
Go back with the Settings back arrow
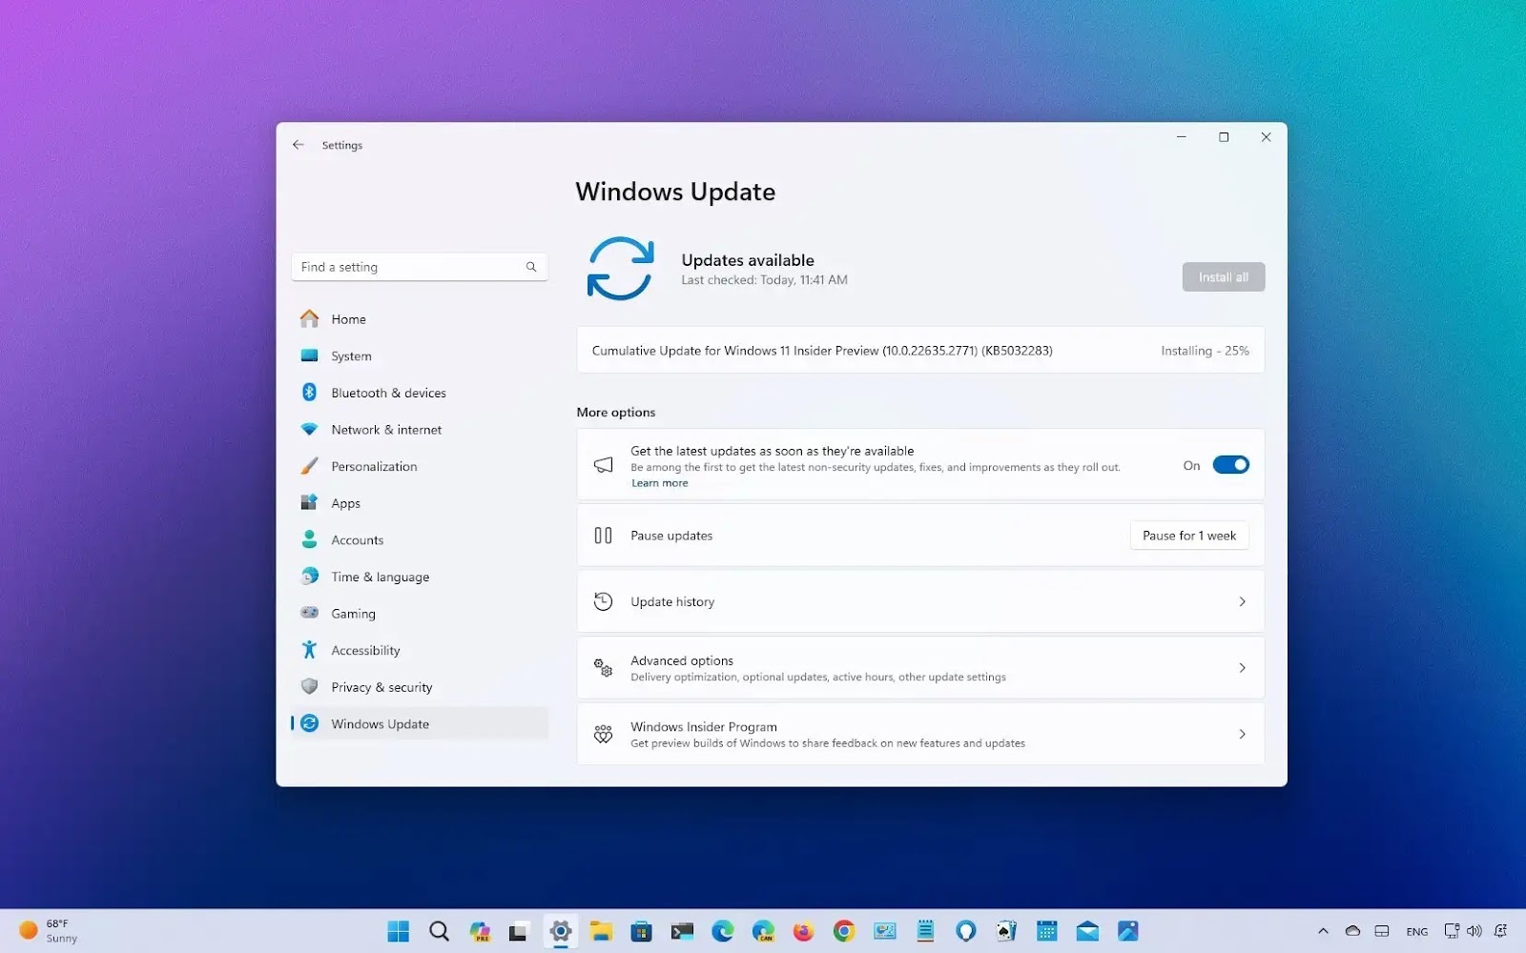pos(299,145)
